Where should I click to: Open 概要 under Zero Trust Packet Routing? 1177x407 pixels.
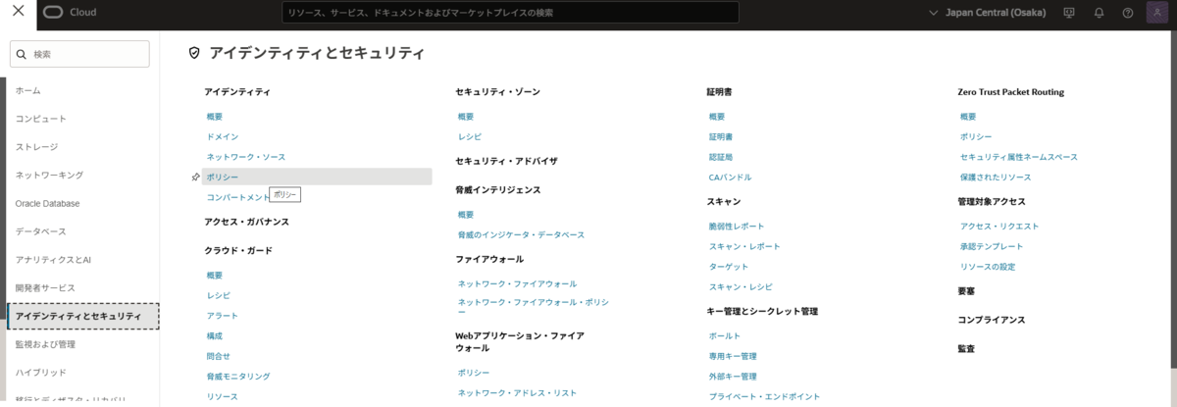(968, 117)
